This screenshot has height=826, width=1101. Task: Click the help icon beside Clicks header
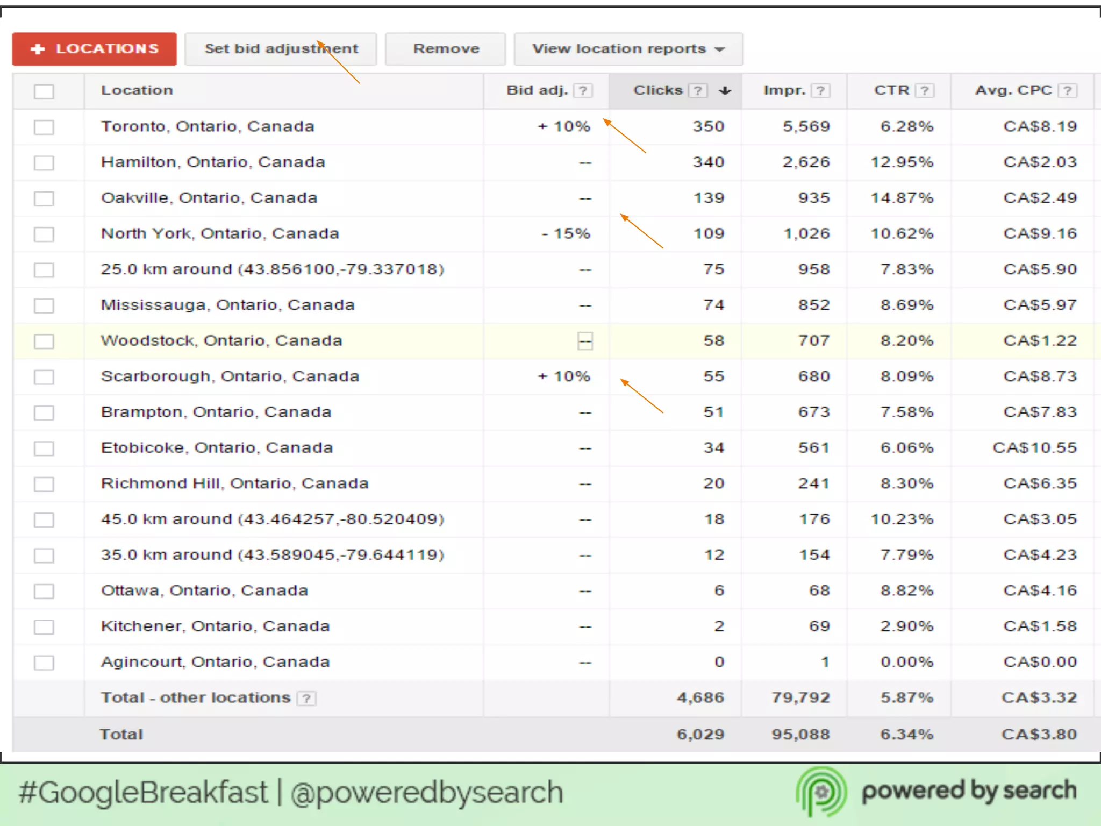pos(698,90)
